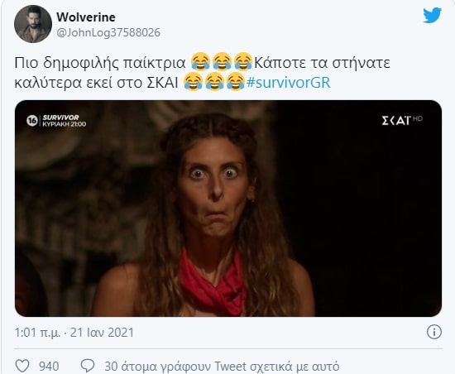Open the woman's surprised face image

pos(228,209)
